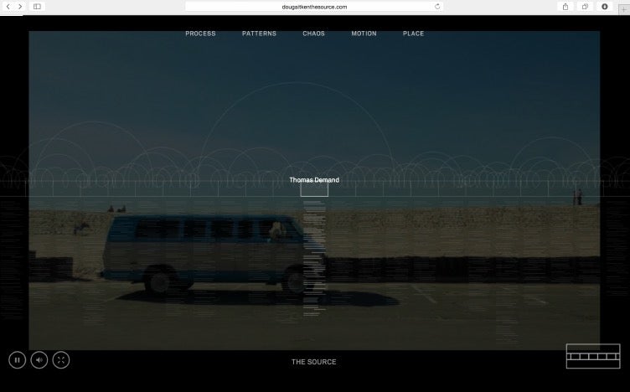Screen dimensions: 630x392
Task: Add a new tab
Action: tap(623, 10)
